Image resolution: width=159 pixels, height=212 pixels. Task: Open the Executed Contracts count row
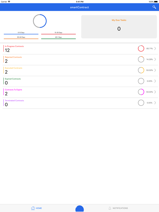pyautogui.click(x=80, y=71)
